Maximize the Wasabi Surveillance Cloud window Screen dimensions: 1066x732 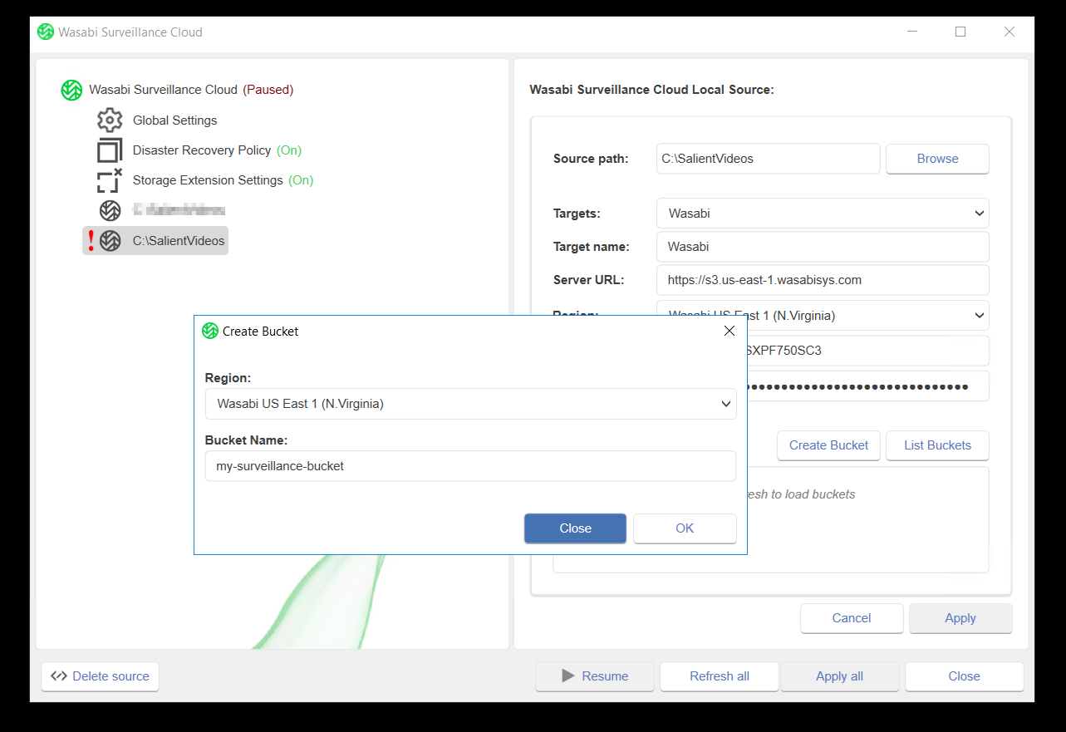[x=960, y=32]
